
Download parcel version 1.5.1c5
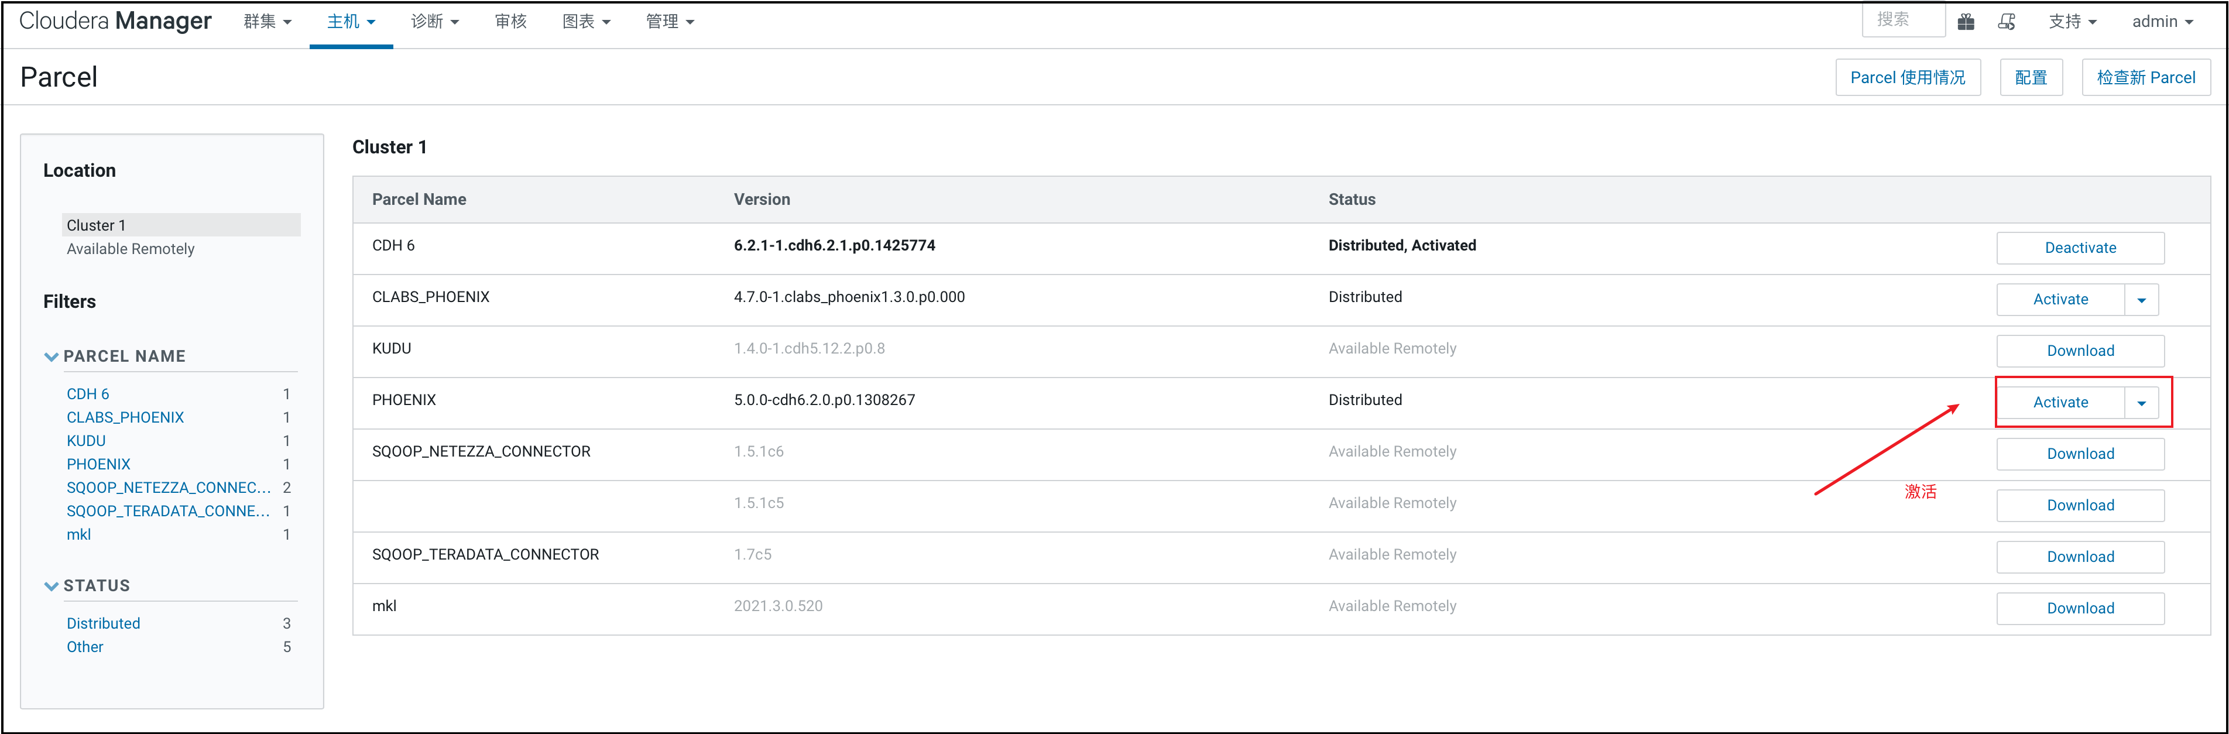coord(2079,506)
